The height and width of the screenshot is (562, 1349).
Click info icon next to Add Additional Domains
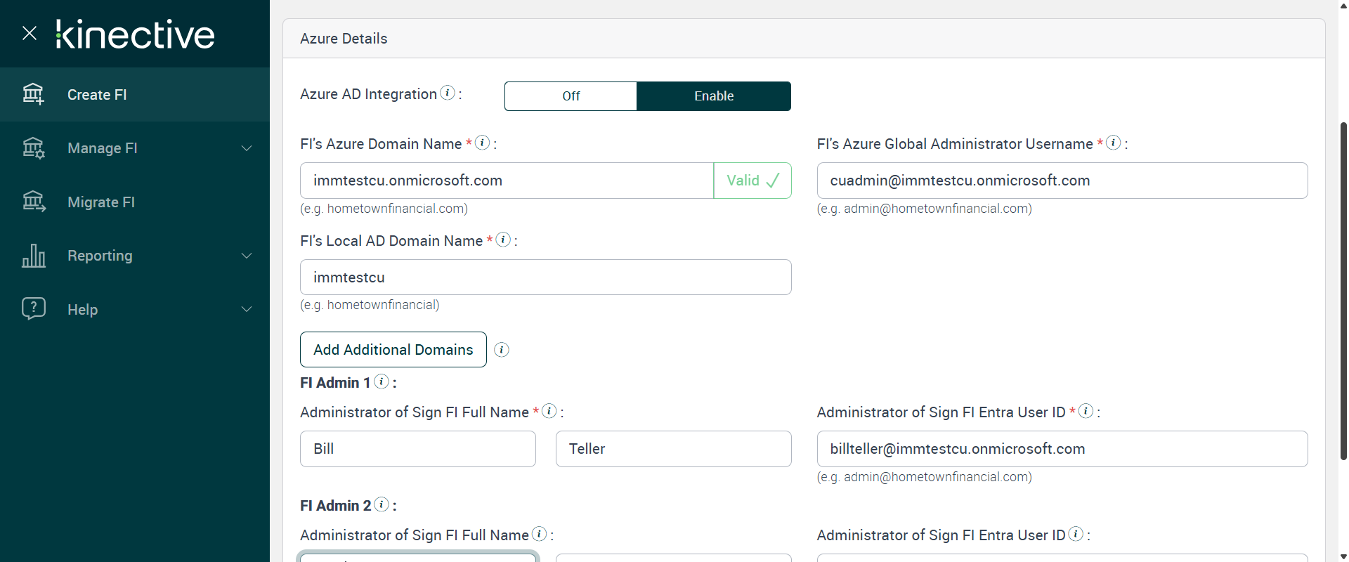502,350
